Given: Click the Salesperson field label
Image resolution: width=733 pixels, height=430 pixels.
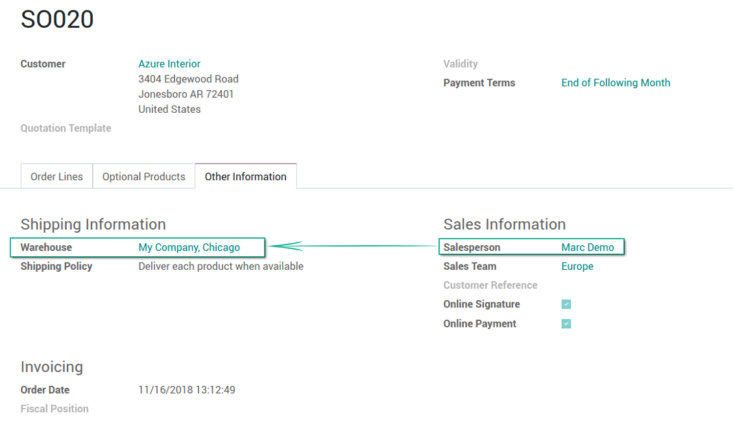Looking at the screenshot, I should coord(472,247).
